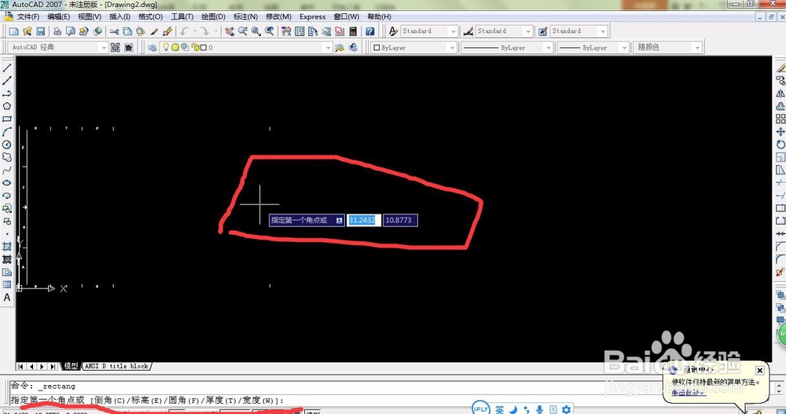Viewport: 786px width, 414px height.
Task: Open the Layer Properties Manager icon
Action: pyautogui.click(x=152, y=47)
